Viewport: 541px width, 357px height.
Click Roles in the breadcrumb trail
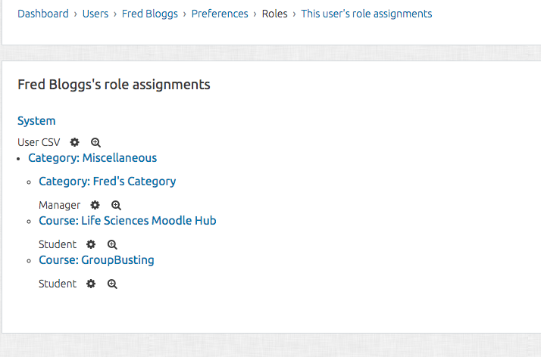point(274,14)
